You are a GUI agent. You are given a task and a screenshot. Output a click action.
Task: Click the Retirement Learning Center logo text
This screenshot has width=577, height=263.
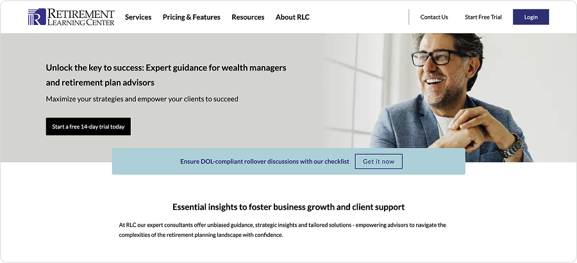point(80,17)
